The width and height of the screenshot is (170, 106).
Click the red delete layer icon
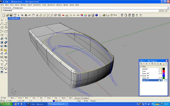144,64
